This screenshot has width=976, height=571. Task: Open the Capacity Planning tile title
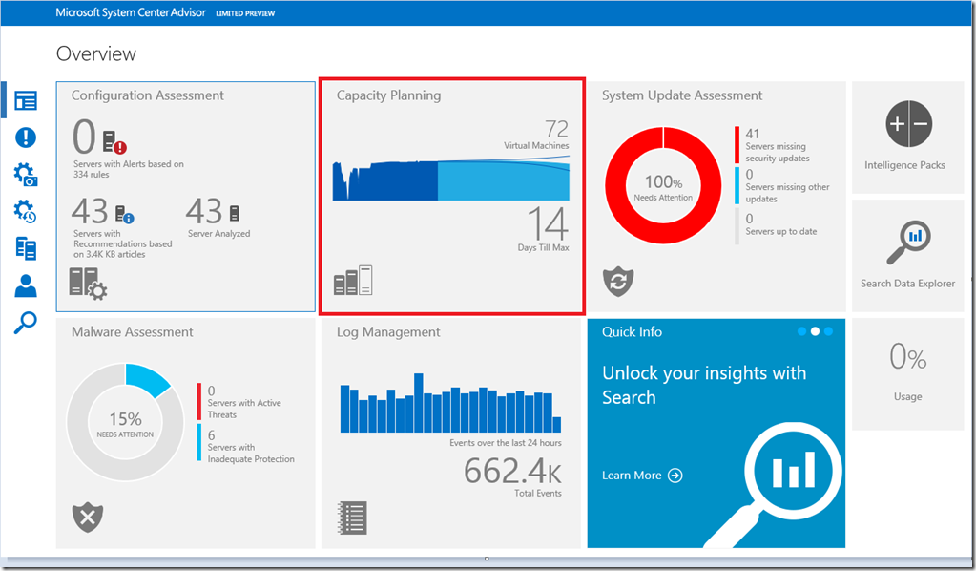pyautogui.click(x=388, y=95)
